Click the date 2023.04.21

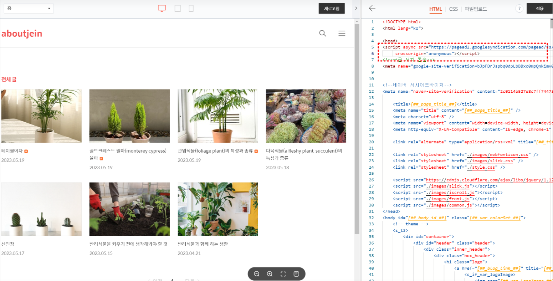click(x=189, y=253)
